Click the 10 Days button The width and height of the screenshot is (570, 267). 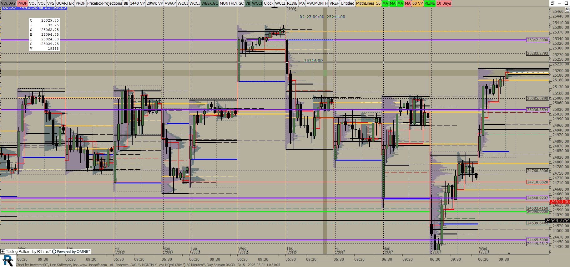(x=444, y=3)
